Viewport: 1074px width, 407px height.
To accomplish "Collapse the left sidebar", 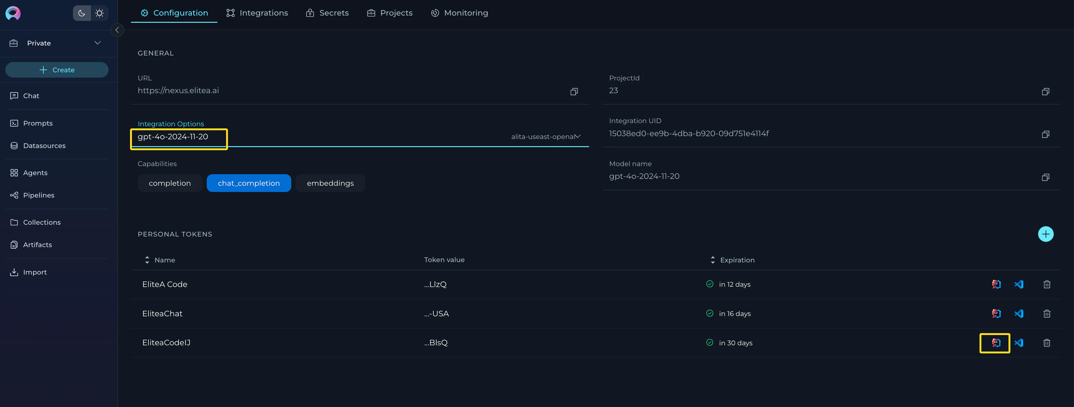I will pyautogui.click(x=117, y=30).
